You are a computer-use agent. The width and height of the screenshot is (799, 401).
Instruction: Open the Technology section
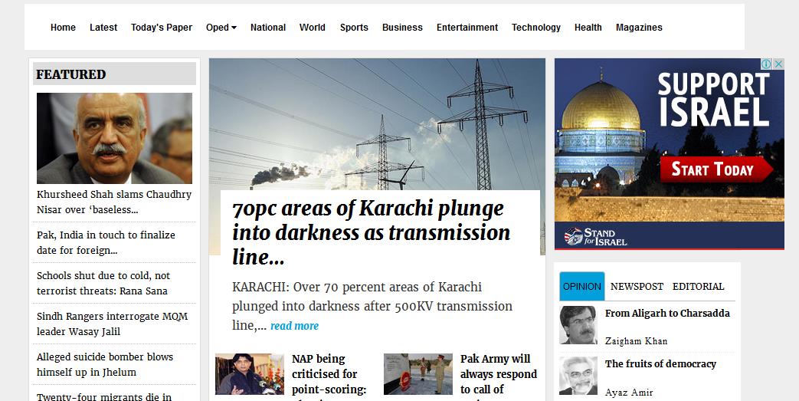click(536, 28)
